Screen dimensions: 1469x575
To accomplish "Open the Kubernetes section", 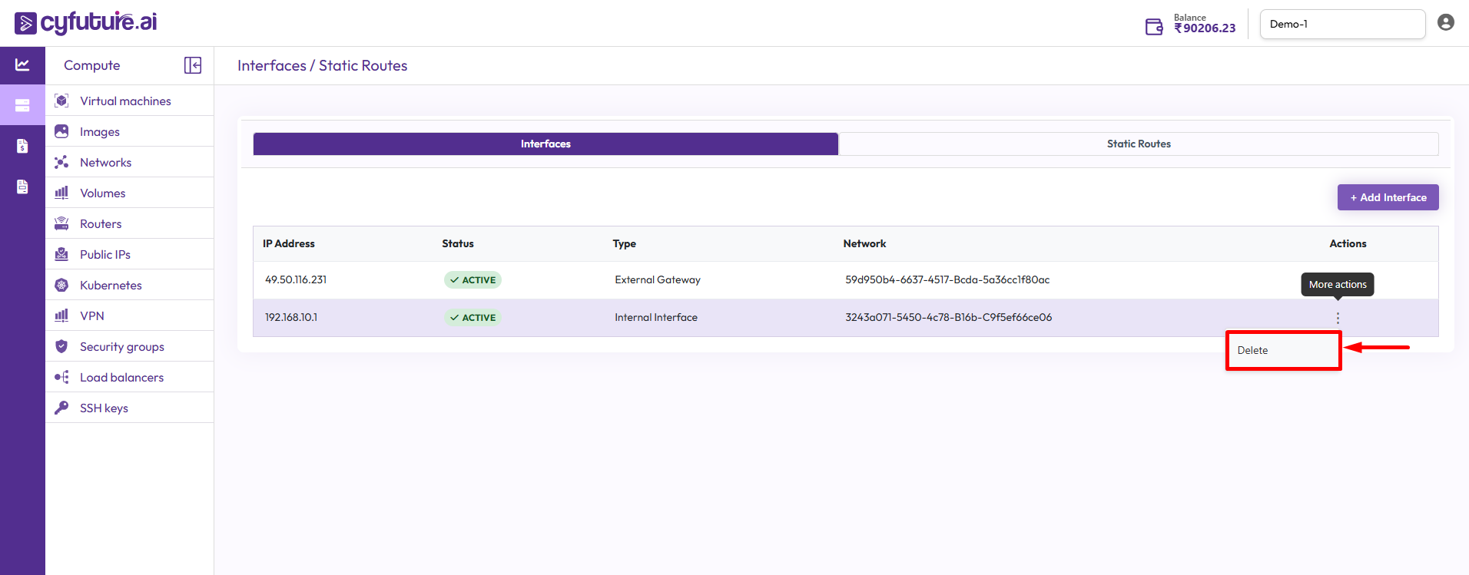I will [x=111, y=285].
